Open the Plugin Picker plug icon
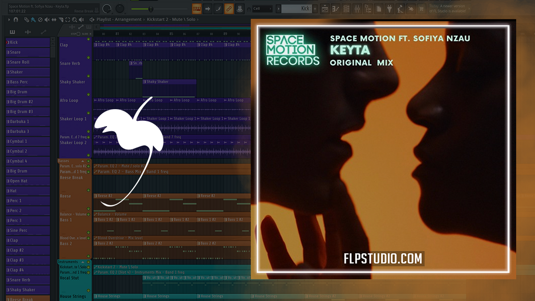Image resolution: width=535 pixels, height=301 pixels. tap(390, 8)
